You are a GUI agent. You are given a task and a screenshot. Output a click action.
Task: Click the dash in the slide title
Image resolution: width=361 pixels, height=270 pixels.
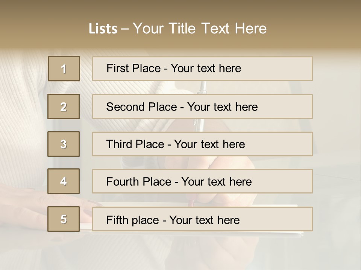tap(125, 28)
